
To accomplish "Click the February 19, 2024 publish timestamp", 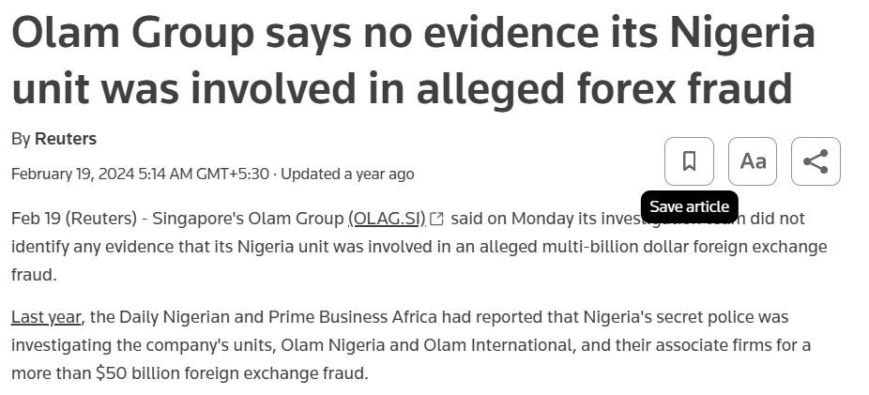I will point(140,174).
